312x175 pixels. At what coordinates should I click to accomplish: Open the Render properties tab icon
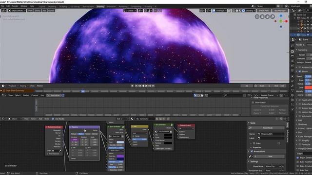pos(292,52)
